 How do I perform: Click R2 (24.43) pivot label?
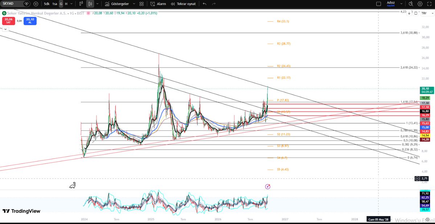click(283, 66)
